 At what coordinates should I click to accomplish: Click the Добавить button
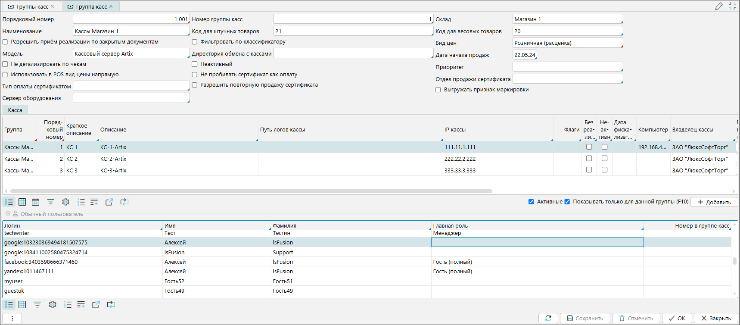point(714,202)
